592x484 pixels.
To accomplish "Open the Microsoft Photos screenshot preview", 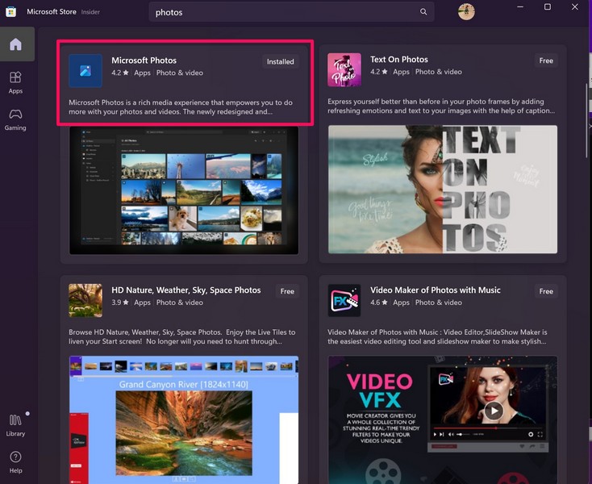I will 183,190.
